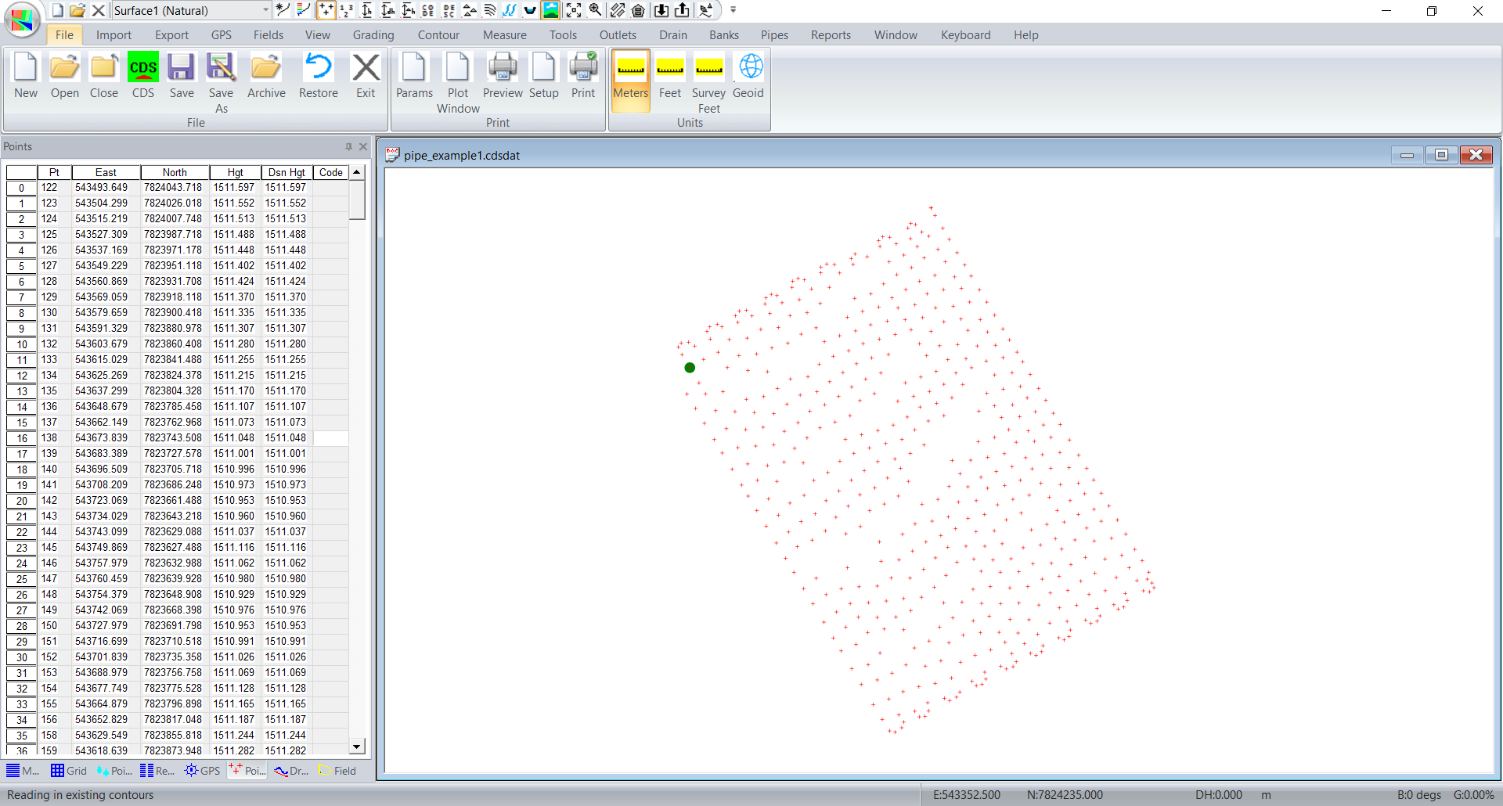Toggle the Points panel pin
1503x806 pixels.
pos(348,146)
